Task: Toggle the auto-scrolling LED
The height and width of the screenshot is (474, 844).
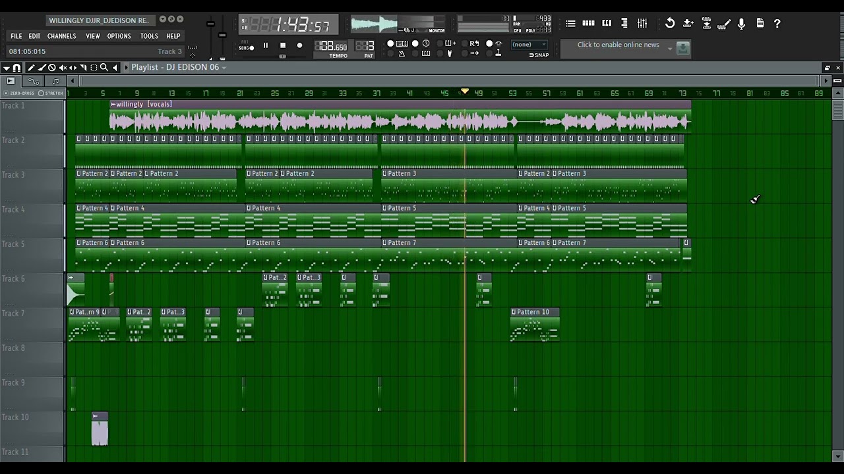Action: (464, 53)
